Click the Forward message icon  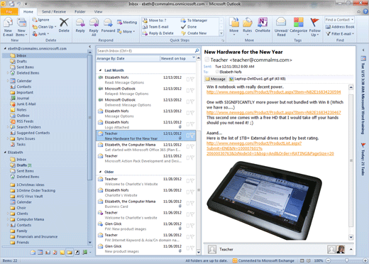pos(108,26)
